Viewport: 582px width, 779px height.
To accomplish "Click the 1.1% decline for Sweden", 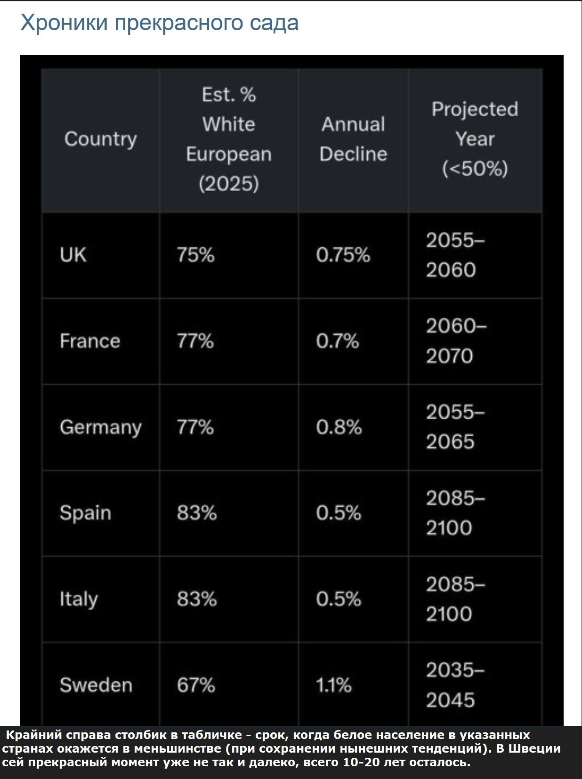I will tap(333, 685).
